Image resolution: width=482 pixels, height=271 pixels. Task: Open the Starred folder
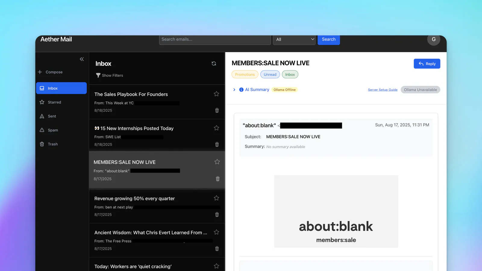coord(61,102)
